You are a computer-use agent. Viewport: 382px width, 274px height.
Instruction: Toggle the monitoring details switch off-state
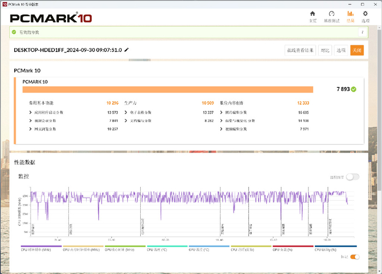tap(353, 176)
